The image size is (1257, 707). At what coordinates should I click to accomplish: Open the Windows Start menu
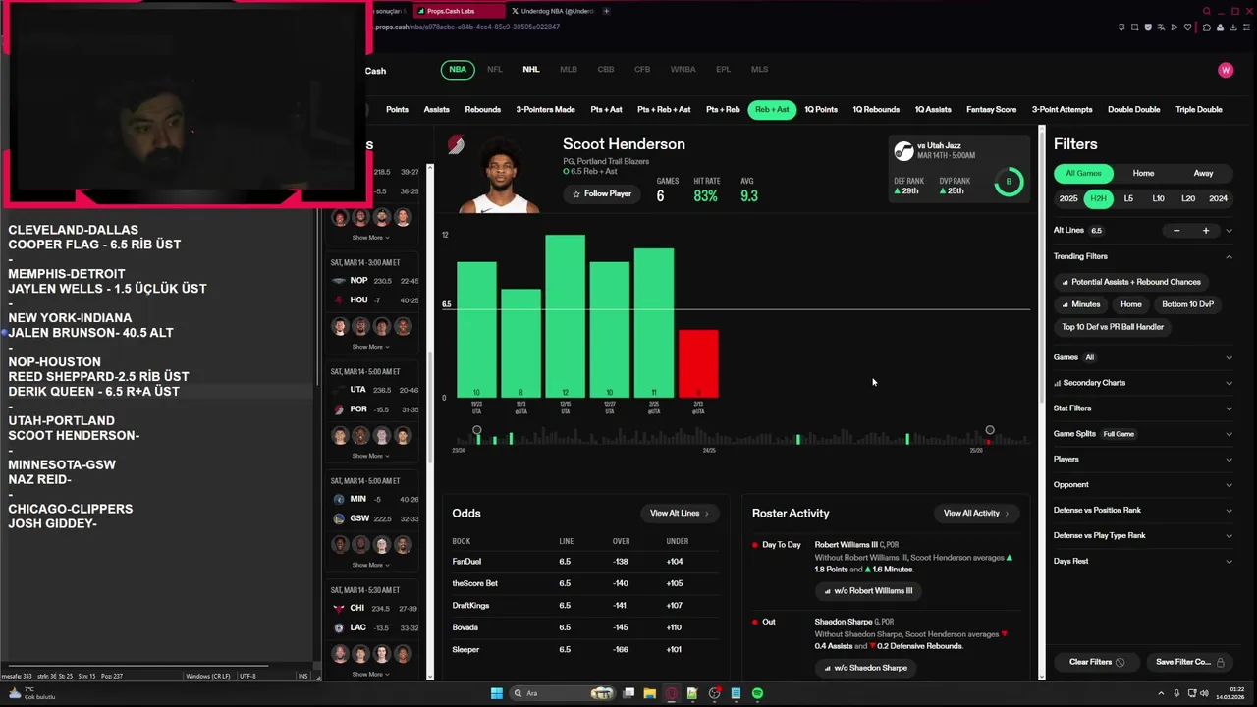pos(497,693)
